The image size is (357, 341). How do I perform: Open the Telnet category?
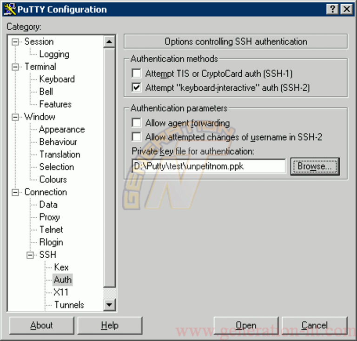pyautogui.click(x=51, y=230)
